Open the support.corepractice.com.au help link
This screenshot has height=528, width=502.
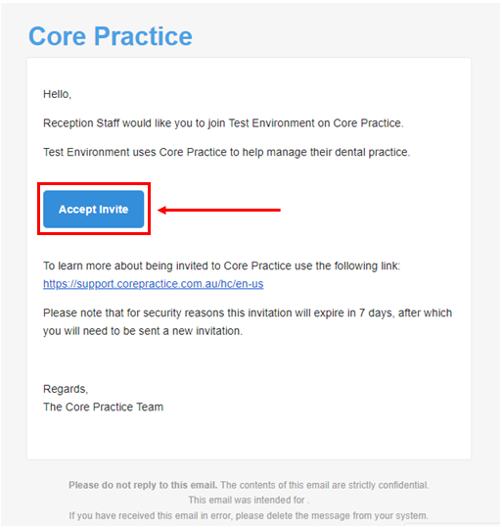(153, 284)
